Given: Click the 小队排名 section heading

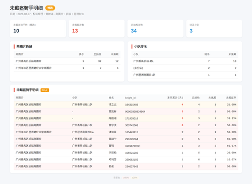Looking at the screenshot, I should click(x=140, y=46).
